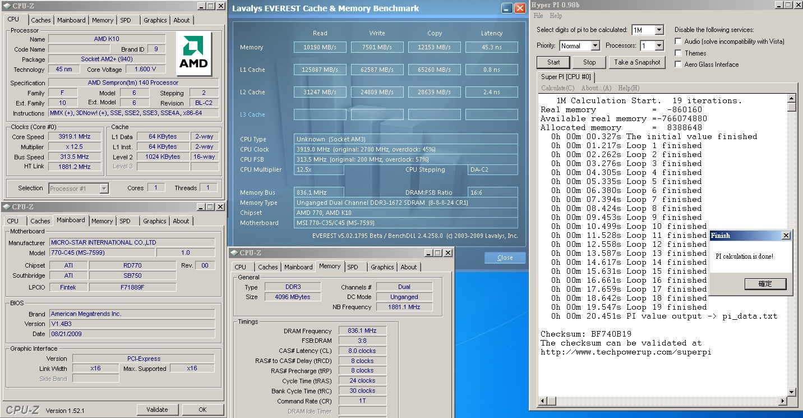Click the CAS# Latency value 8.0 clocks
Screen dimensions: 803x418
coord(362,351)
